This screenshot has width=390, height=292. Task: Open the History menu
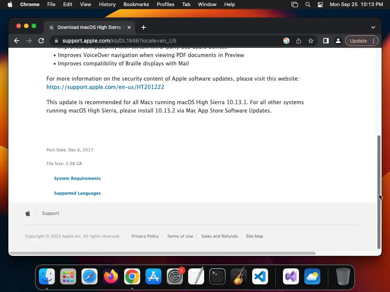click(107, 5)
